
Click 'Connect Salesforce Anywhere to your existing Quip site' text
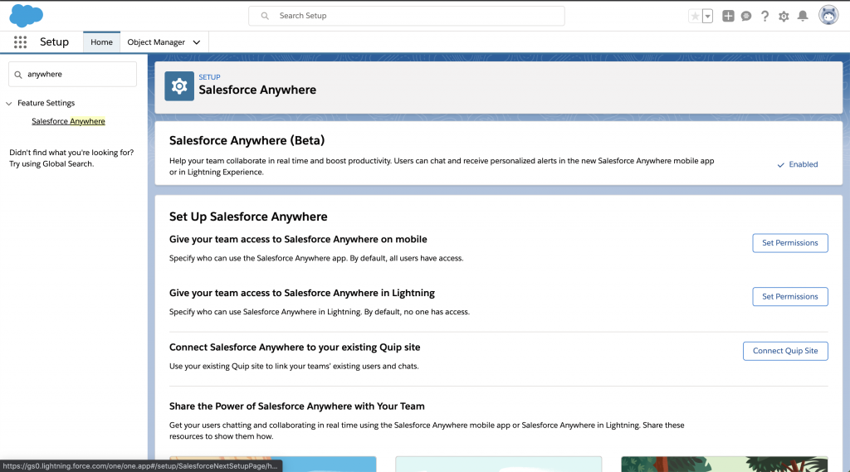(295, 348)
